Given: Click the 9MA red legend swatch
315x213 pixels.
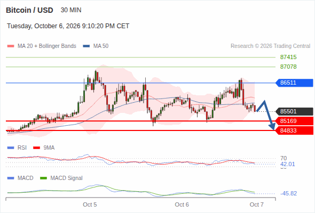Looking at the screenshot, I should click(x=36, y=148).
